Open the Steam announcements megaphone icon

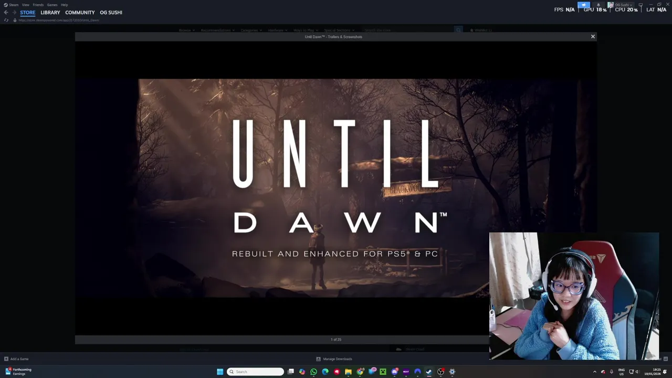(584, 5)
